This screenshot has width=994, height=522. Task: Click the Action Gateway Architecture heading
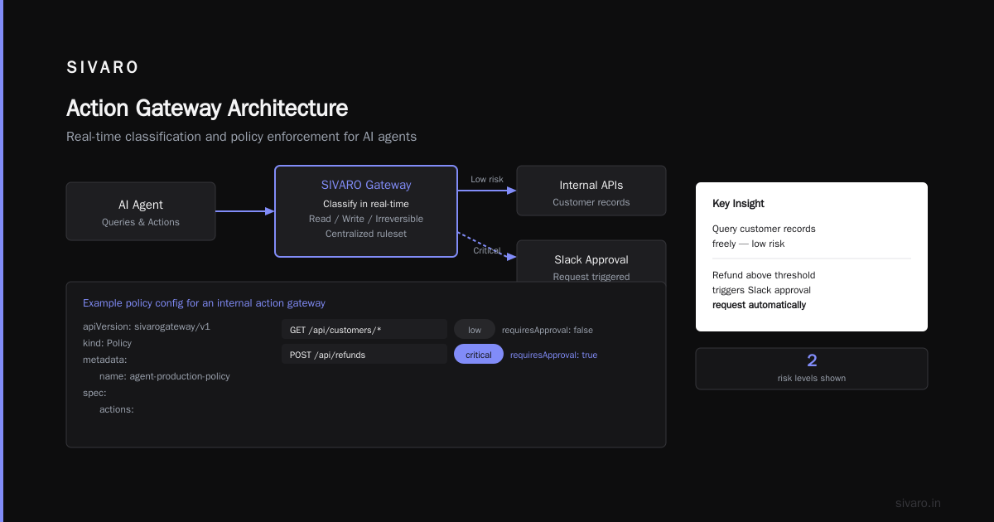pyautogui.click(x=207, y=109)
